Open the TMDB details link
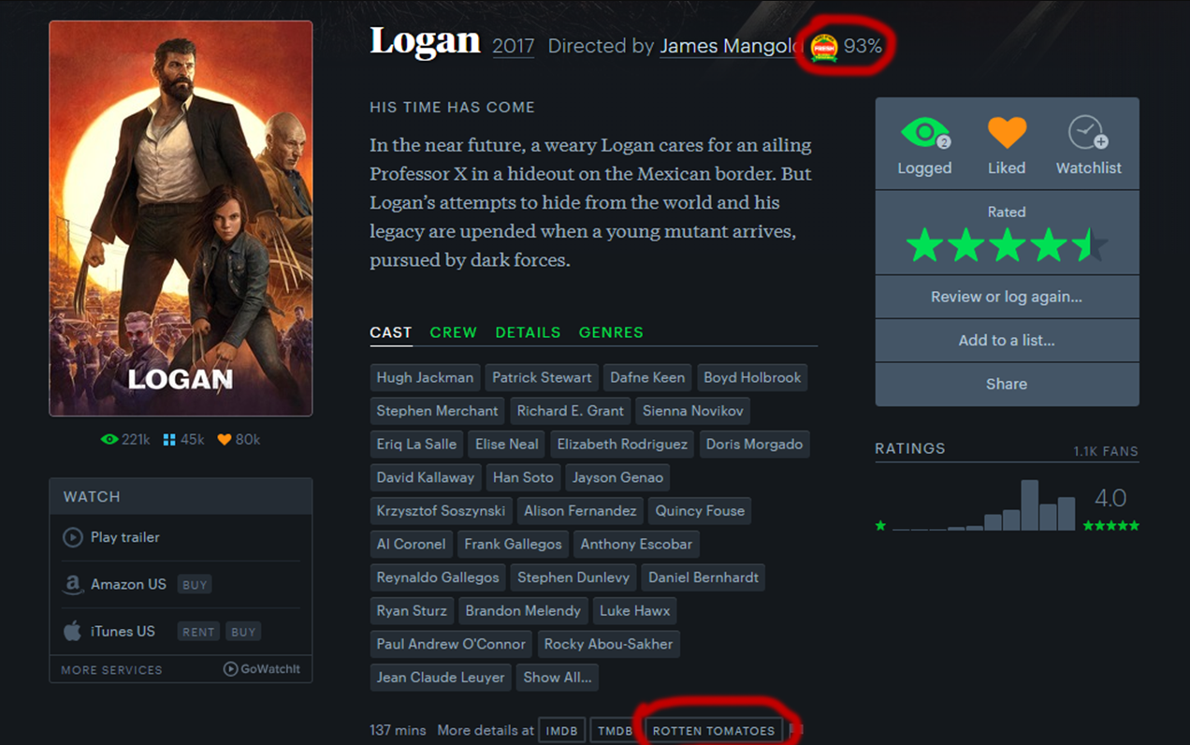The height and width of the screenshot is (745, 1190). (615, 731)
